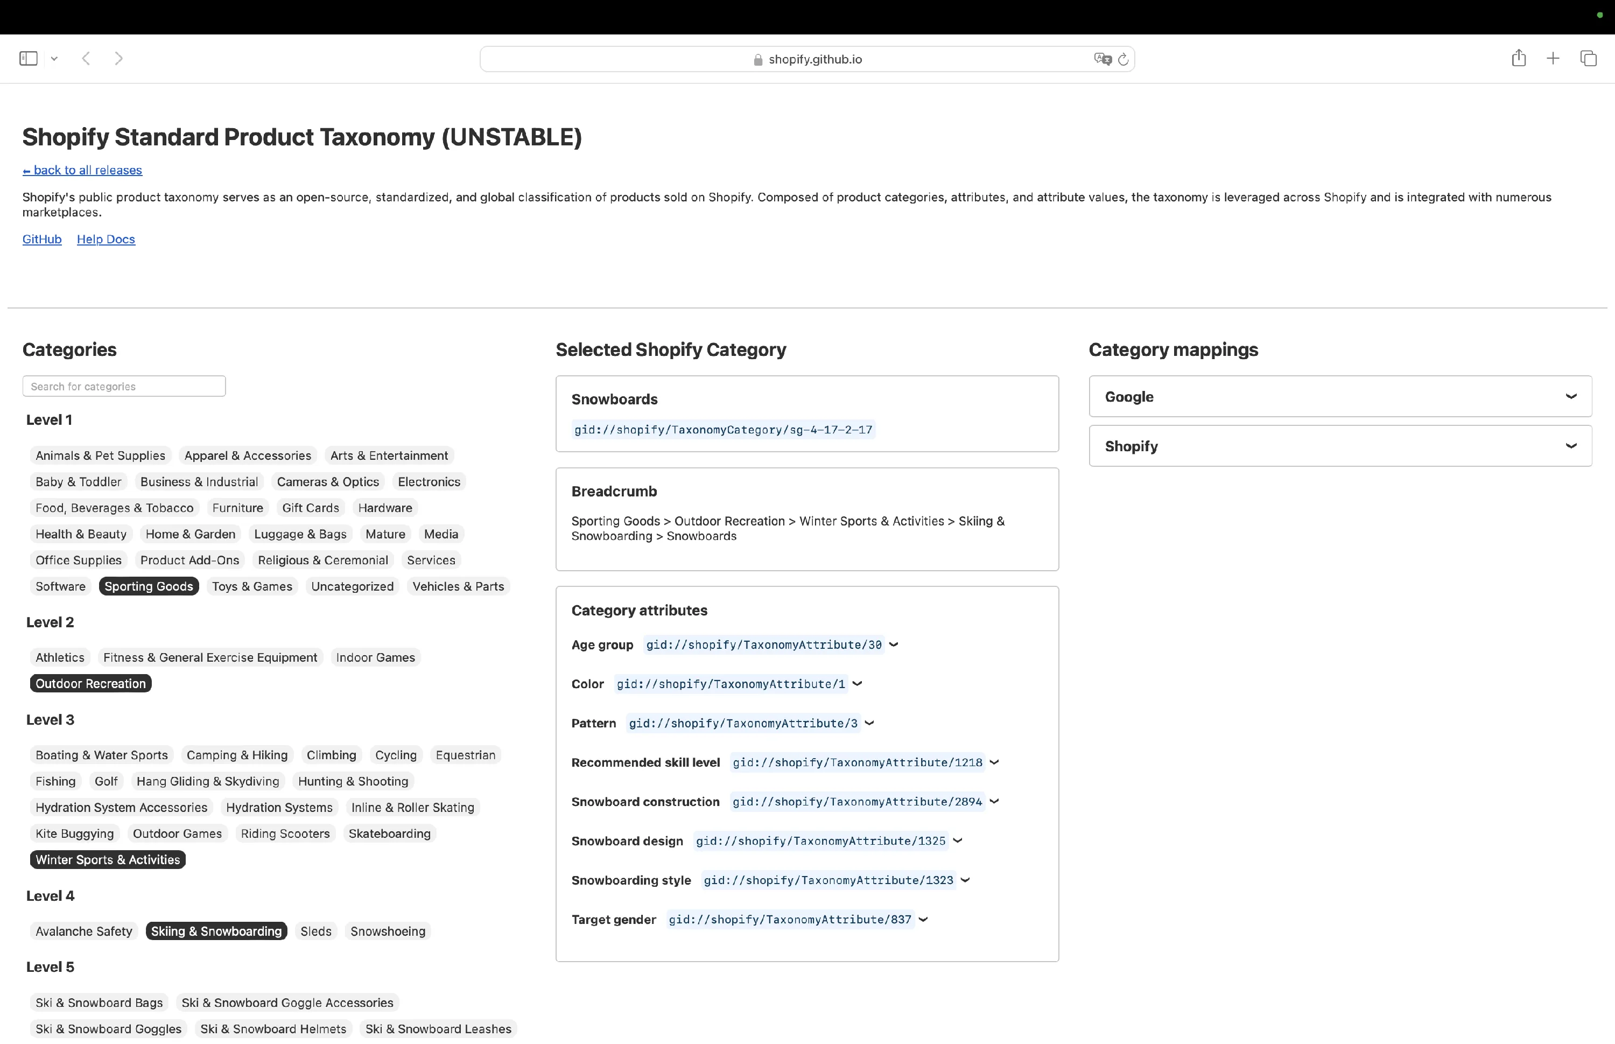
Task: Select the Apparel & Accessories category
Action: pos(248,456)
